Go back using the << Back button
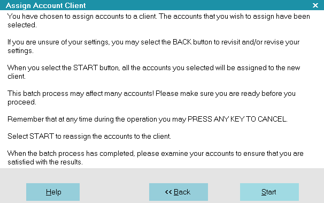This screenshot has width=324, height=203. (x=179, y=192)
